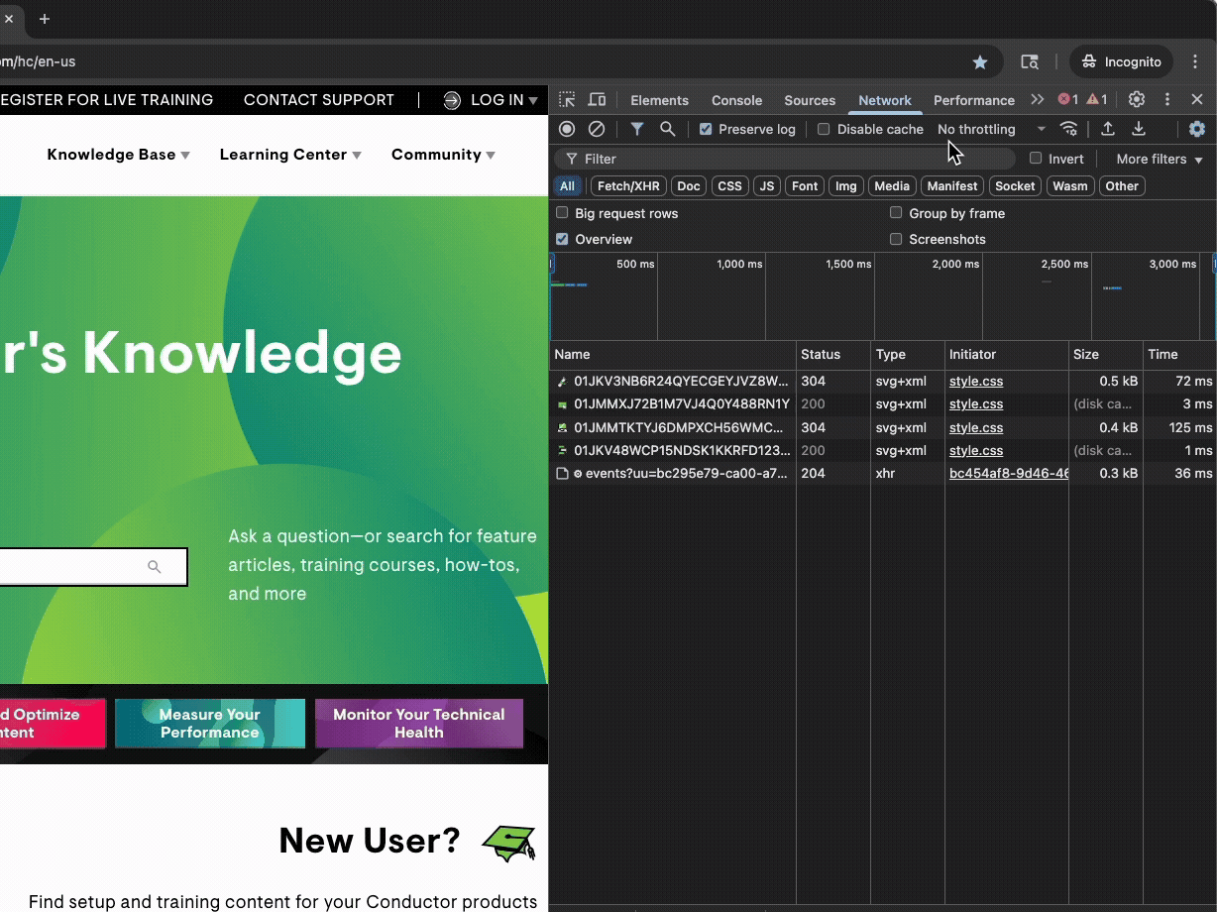Open the address bar Lens search icon

point(1030,61)
